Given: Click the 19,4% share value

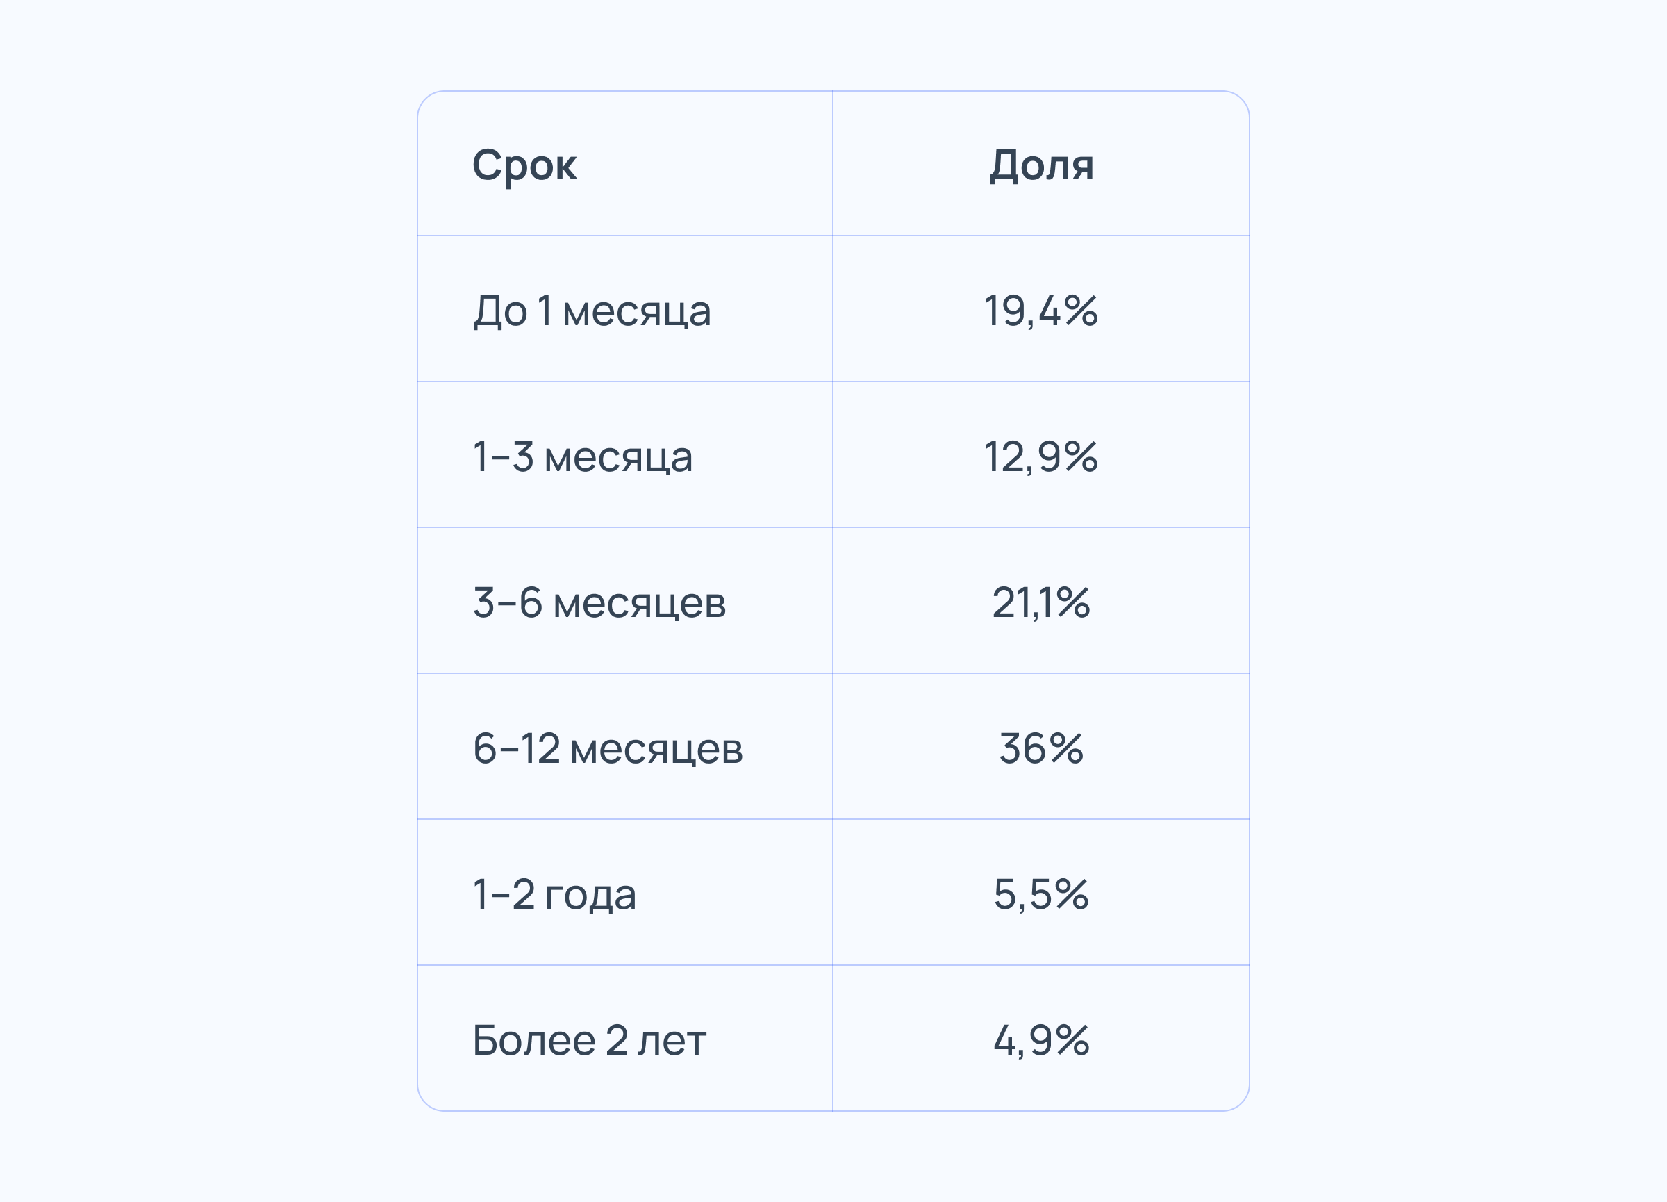Looking at the screenshot, I should [1040, 311].
